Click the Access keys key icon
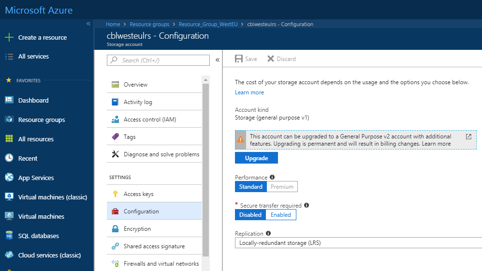 (115, 194)
